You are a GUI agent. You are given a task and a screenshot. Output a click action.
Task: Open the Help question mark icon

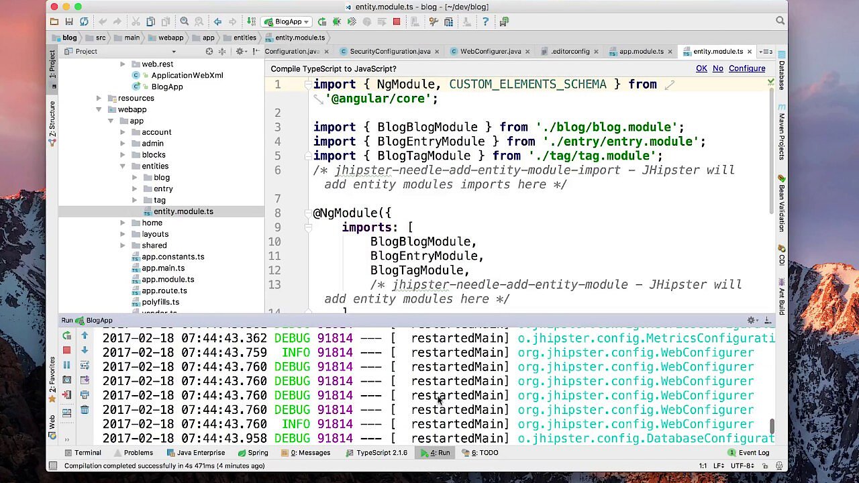pyautogui.click(x=485, y=21)
